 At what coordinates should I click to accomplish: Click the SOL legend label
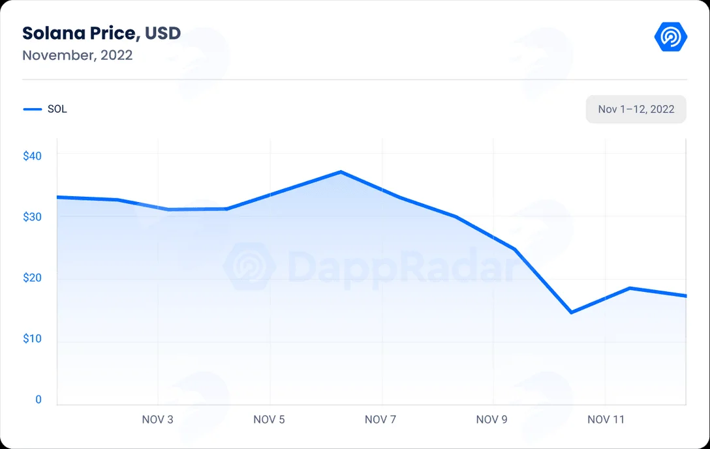click(57, 109)
